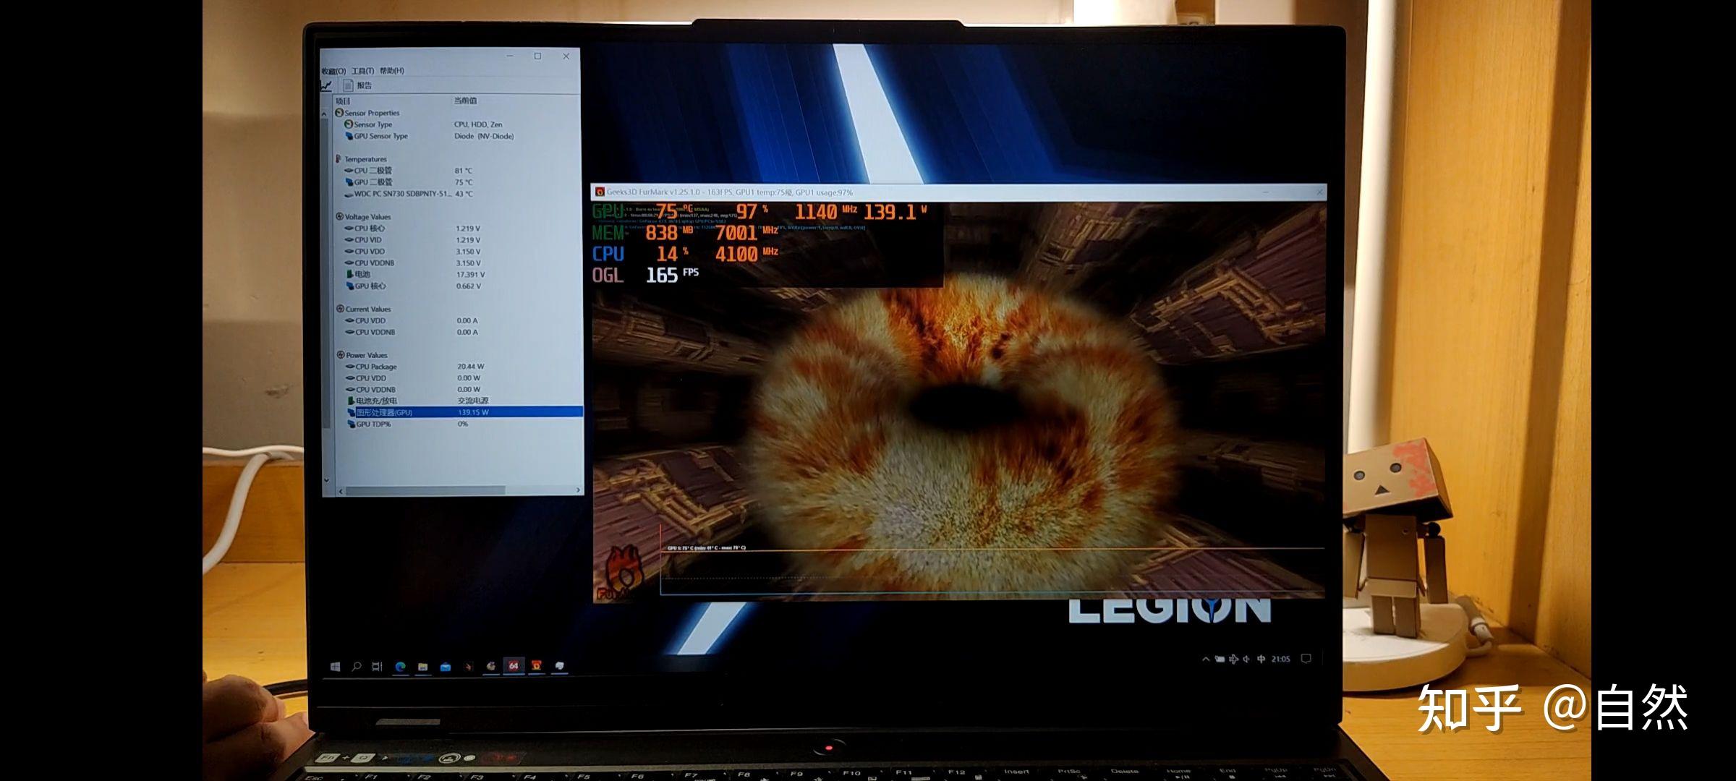1736x781 pixels.
Task: Click the graph chart toolbar icon in AIDA64
Action: [326, 85]
